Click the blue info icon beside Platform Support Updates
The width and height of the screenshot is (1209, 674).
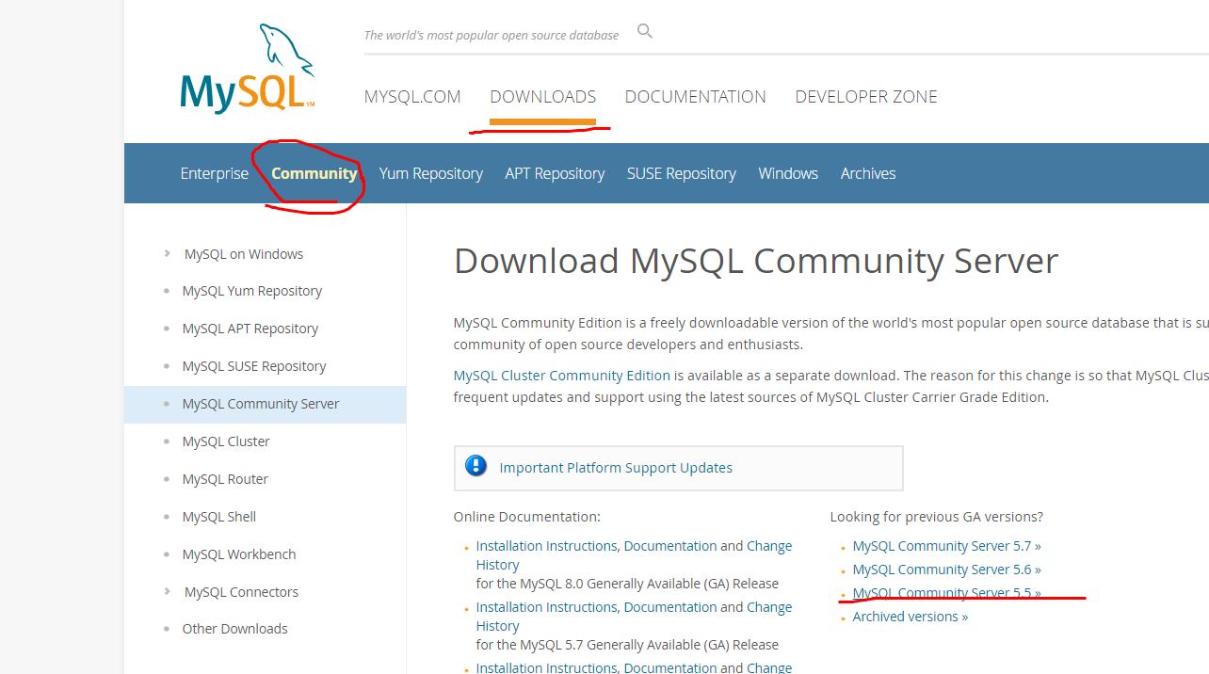click(x=476, y=466)
